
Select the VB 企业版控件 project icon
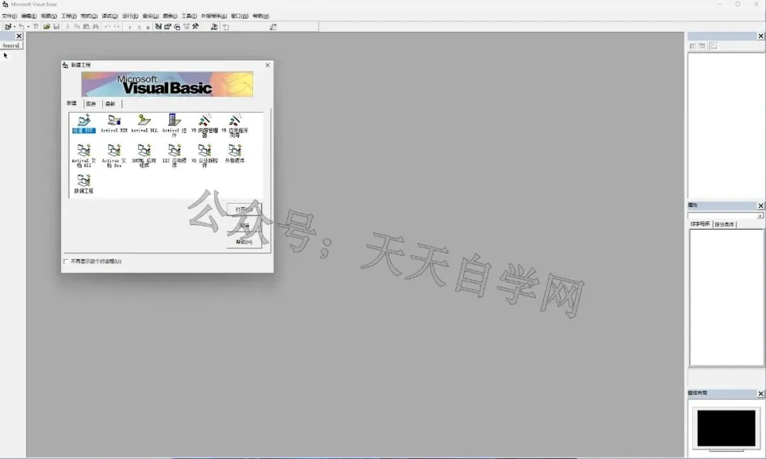coord(205,155)
